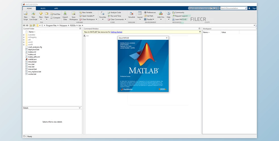Click Save Workspace icon
The height and width of the screenshot is (141, 279).
[74, 16]
